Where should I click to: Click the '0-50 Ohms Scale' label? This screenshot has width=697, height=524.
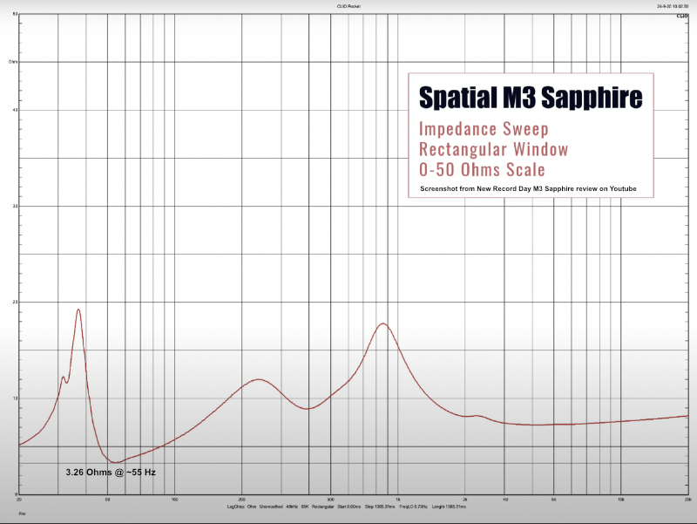click(x=482, y=169)
